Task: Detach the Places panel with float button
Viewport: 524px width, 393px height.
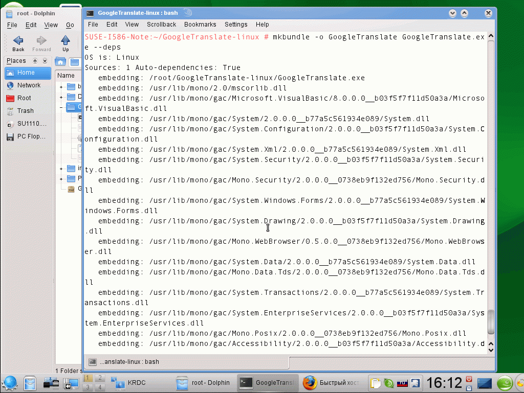Action: point(35,61)
